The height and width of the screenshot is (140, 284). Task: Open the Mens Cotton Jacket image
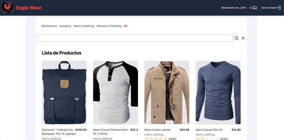point(167,93)
